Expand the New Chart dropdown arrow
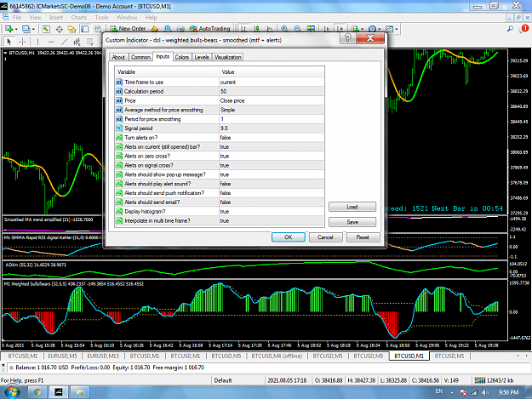 pyautogui.click(x=15, y=29)
